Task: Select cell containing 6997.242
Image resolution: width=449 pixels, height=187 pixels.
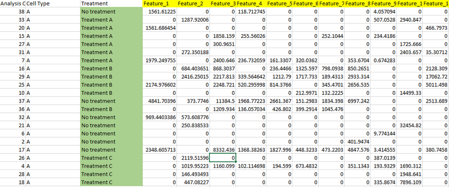Action: click(357, 101)
